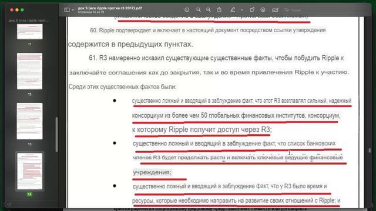Viewport: 376px width, 211px height.
Task: Click into the search field
Action: 303,10
